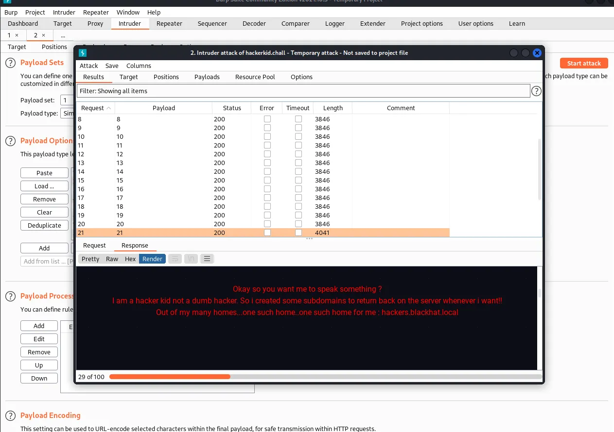Click the Deduplicate button
Screen dimensions: 614x432
click(44, 225)
